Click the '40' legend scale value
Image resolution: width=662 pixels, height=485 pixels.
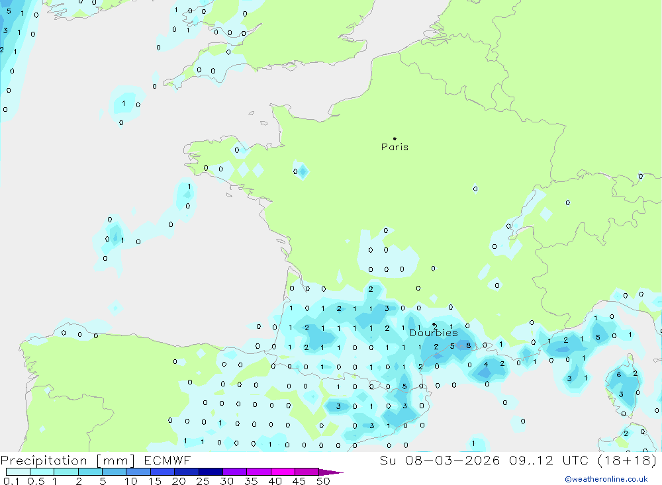click(x=275, y=481)
